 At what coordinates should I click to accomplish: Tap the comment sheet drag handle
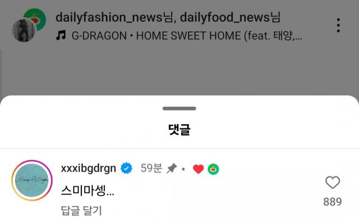(179, 108)
